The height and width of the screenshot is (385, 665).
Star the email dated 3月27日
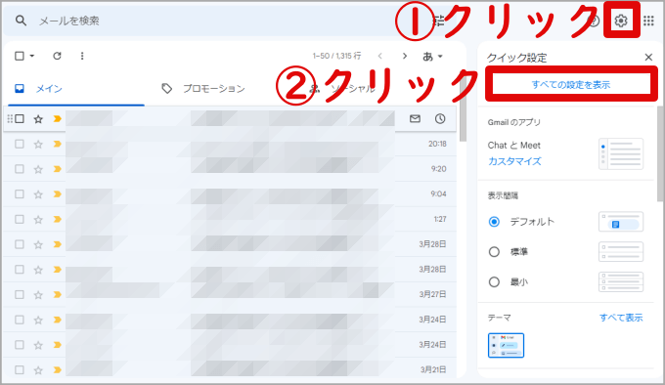[x=38, y=294]
